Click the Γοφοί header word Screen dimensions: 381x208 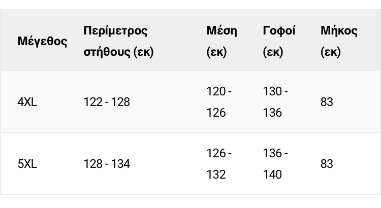point(280,31)
